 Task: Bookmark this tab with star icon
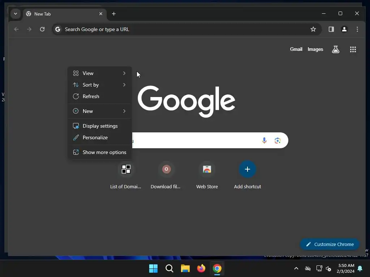pyautogui.click(x=313, y=29)
